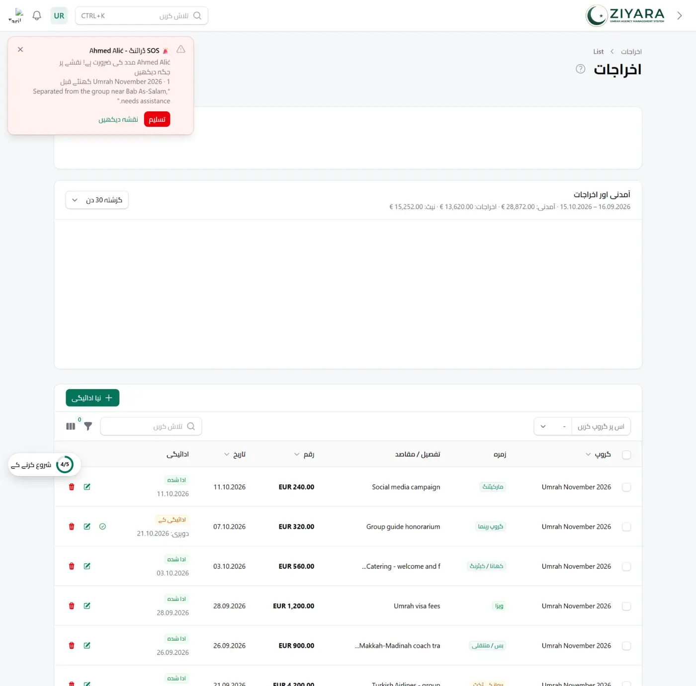Mark Group guide honorarium as paid

[102, 526]
